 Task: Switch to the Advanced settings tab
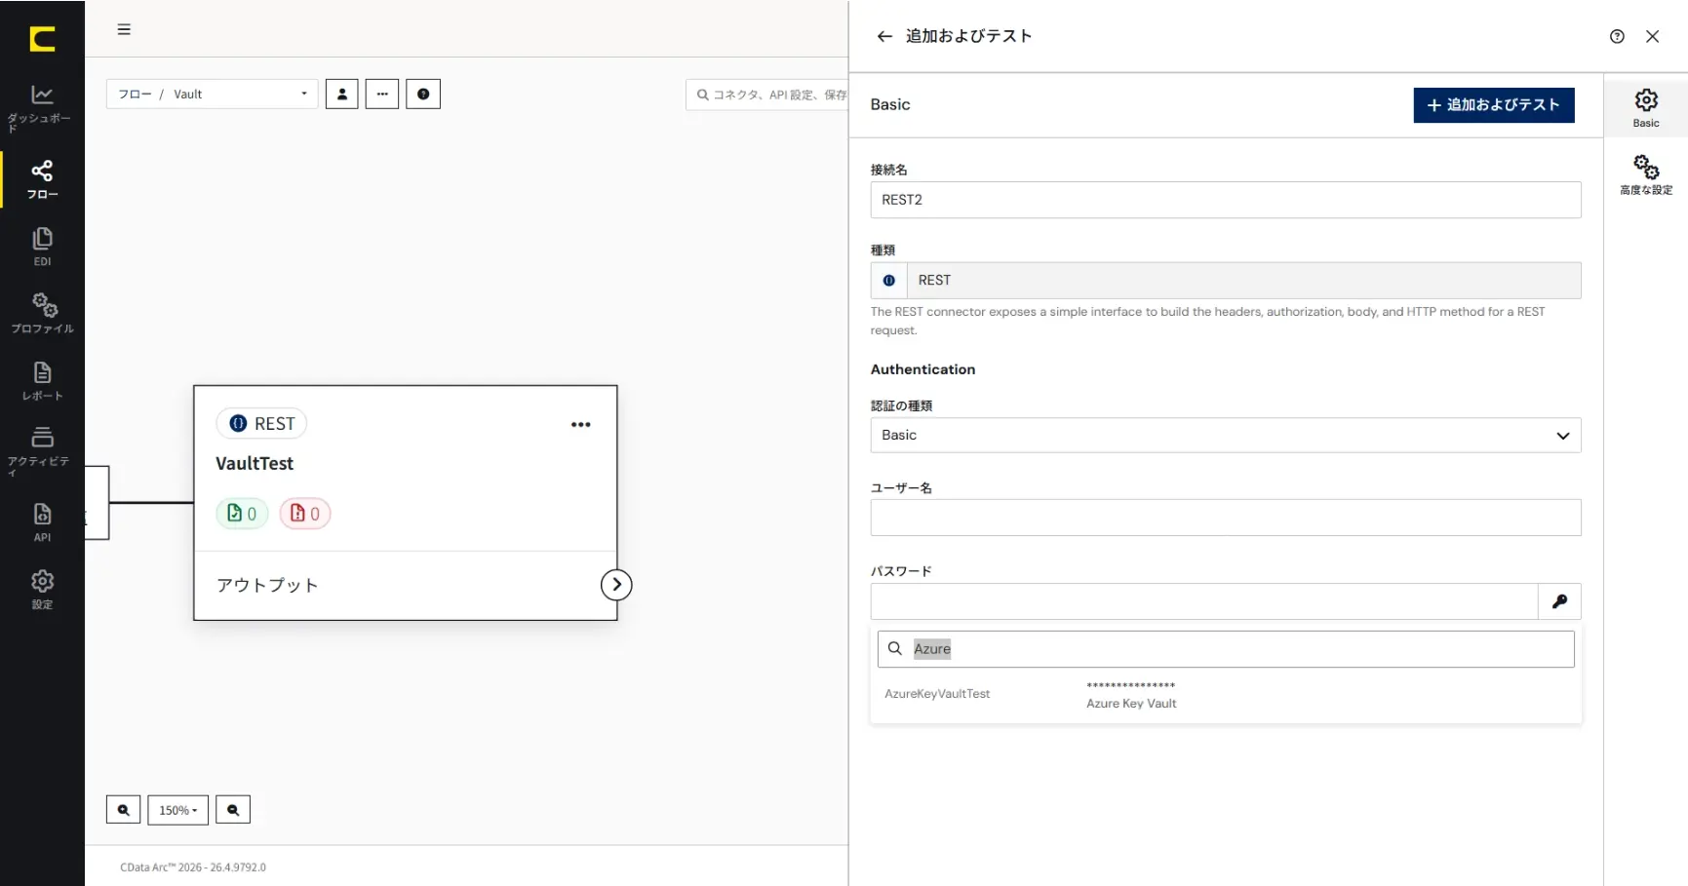[1646, 174]
